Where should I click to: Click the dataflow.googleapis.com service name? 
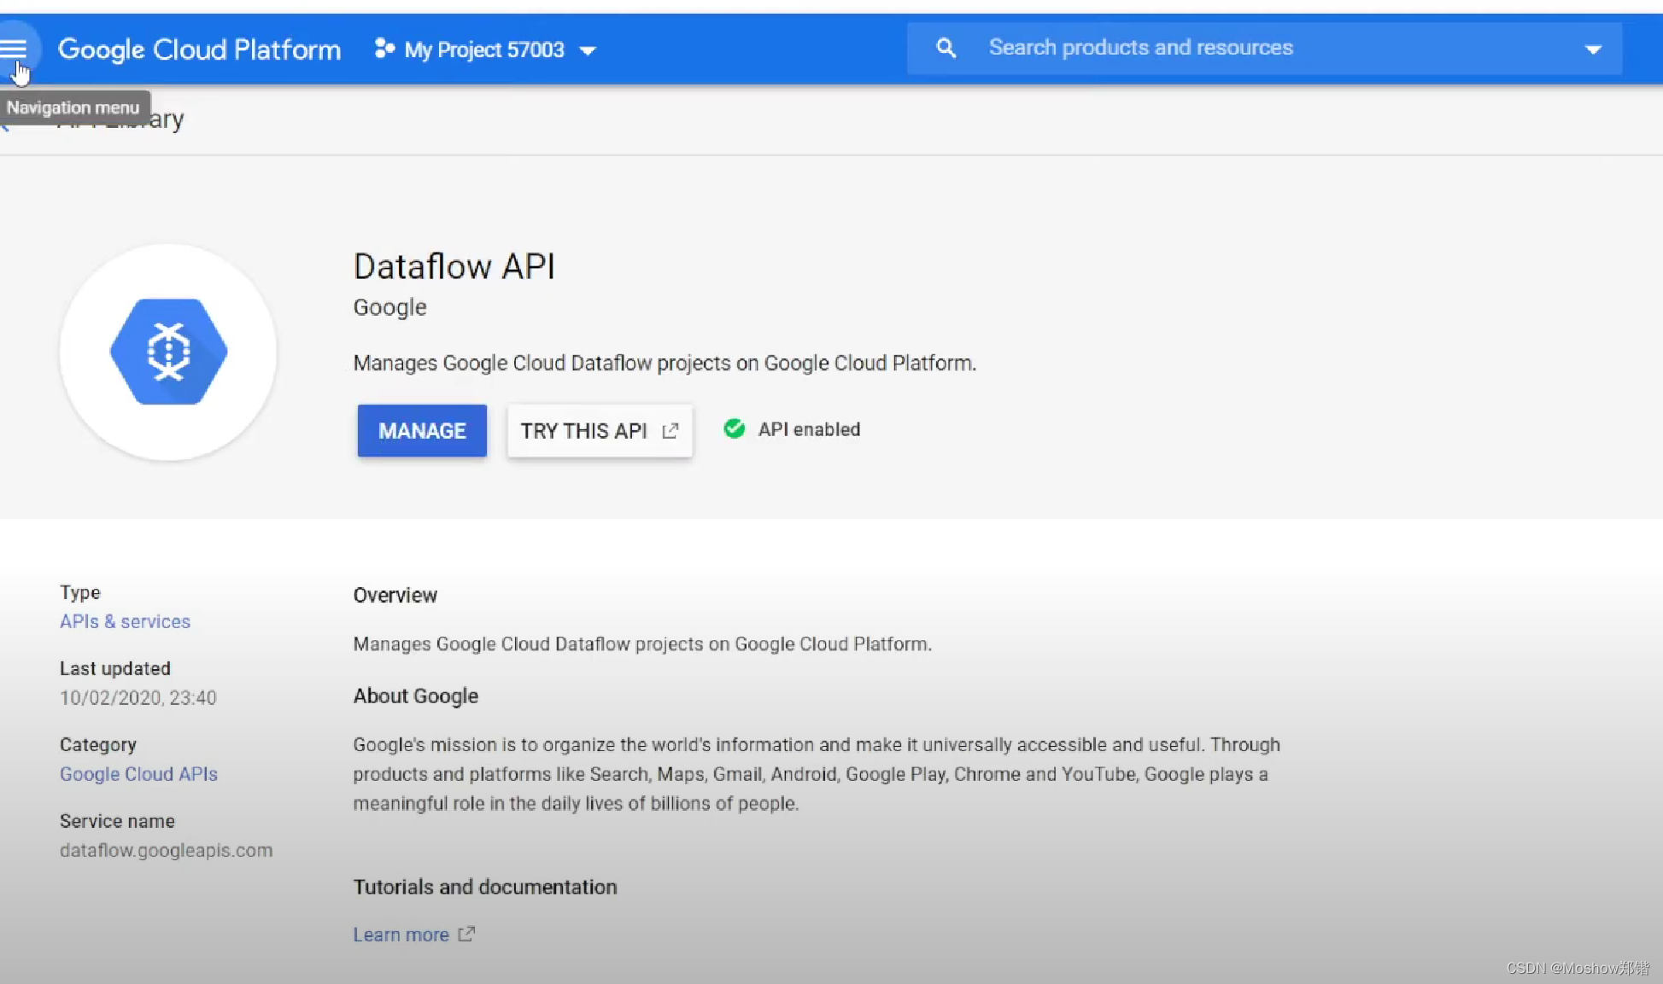pos(167,850)
